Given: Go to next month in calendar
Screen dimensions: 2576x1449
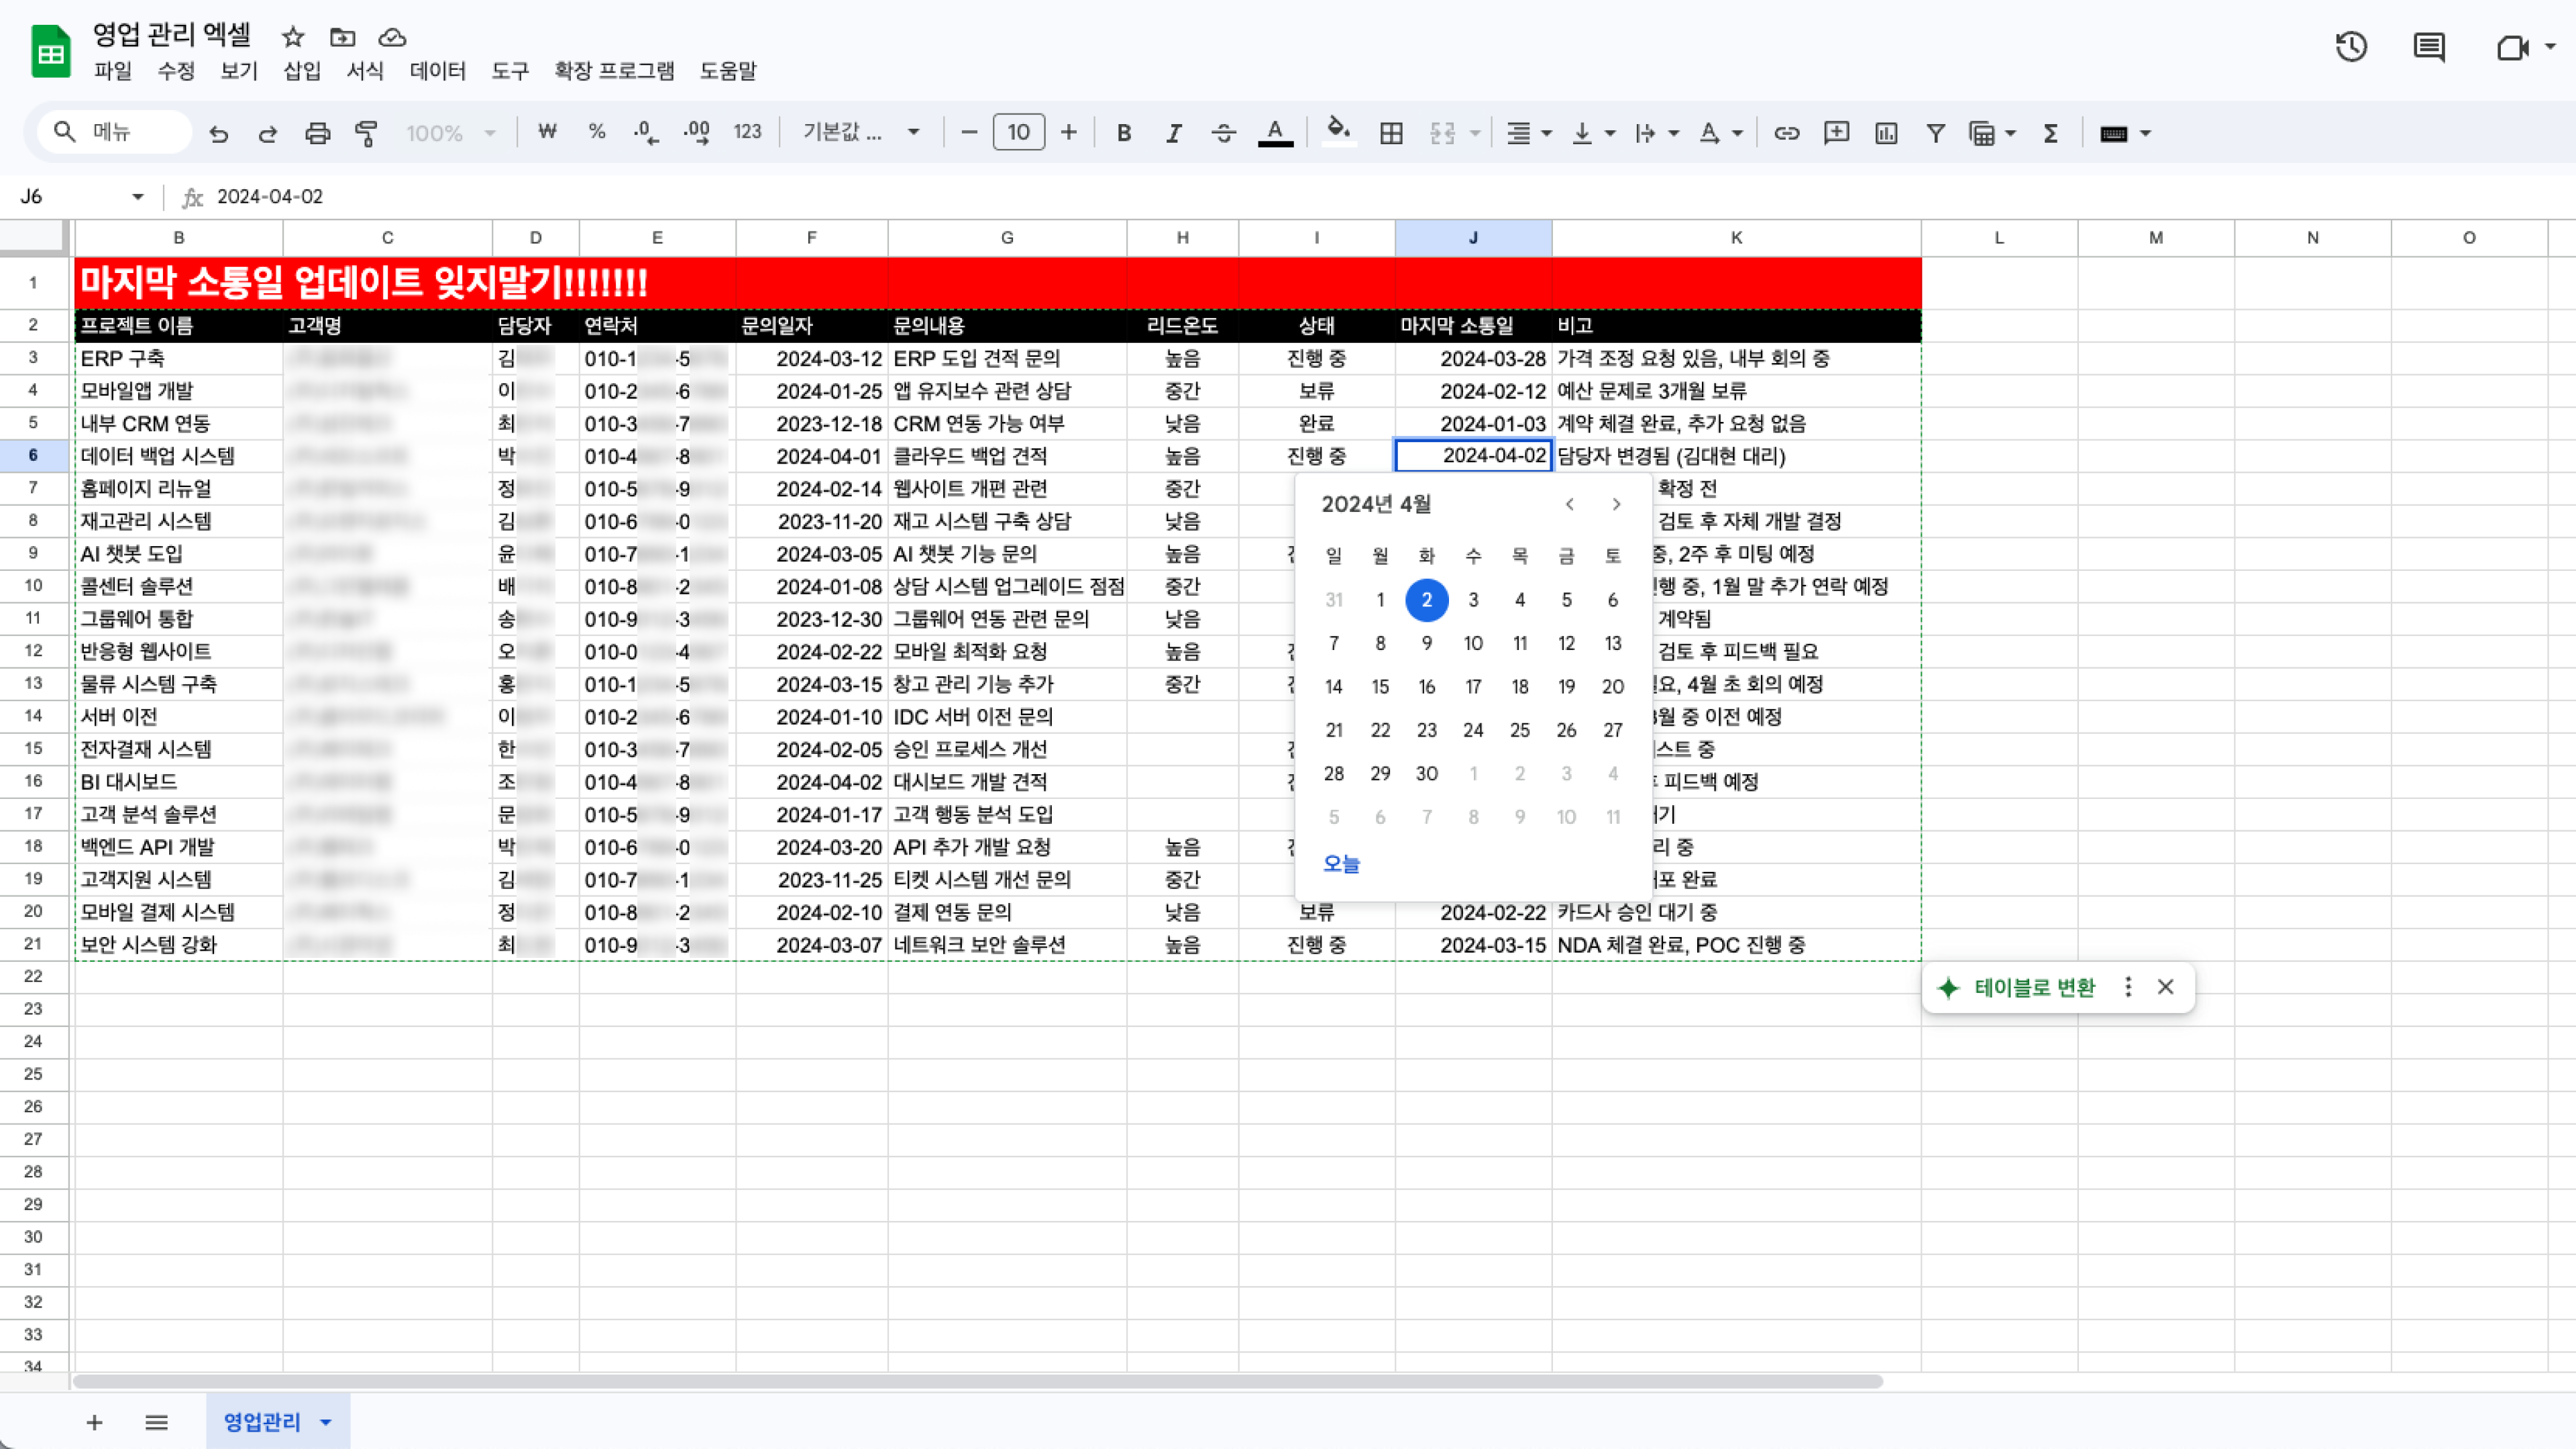Looking at the screenshot, I should point(1616,504).
